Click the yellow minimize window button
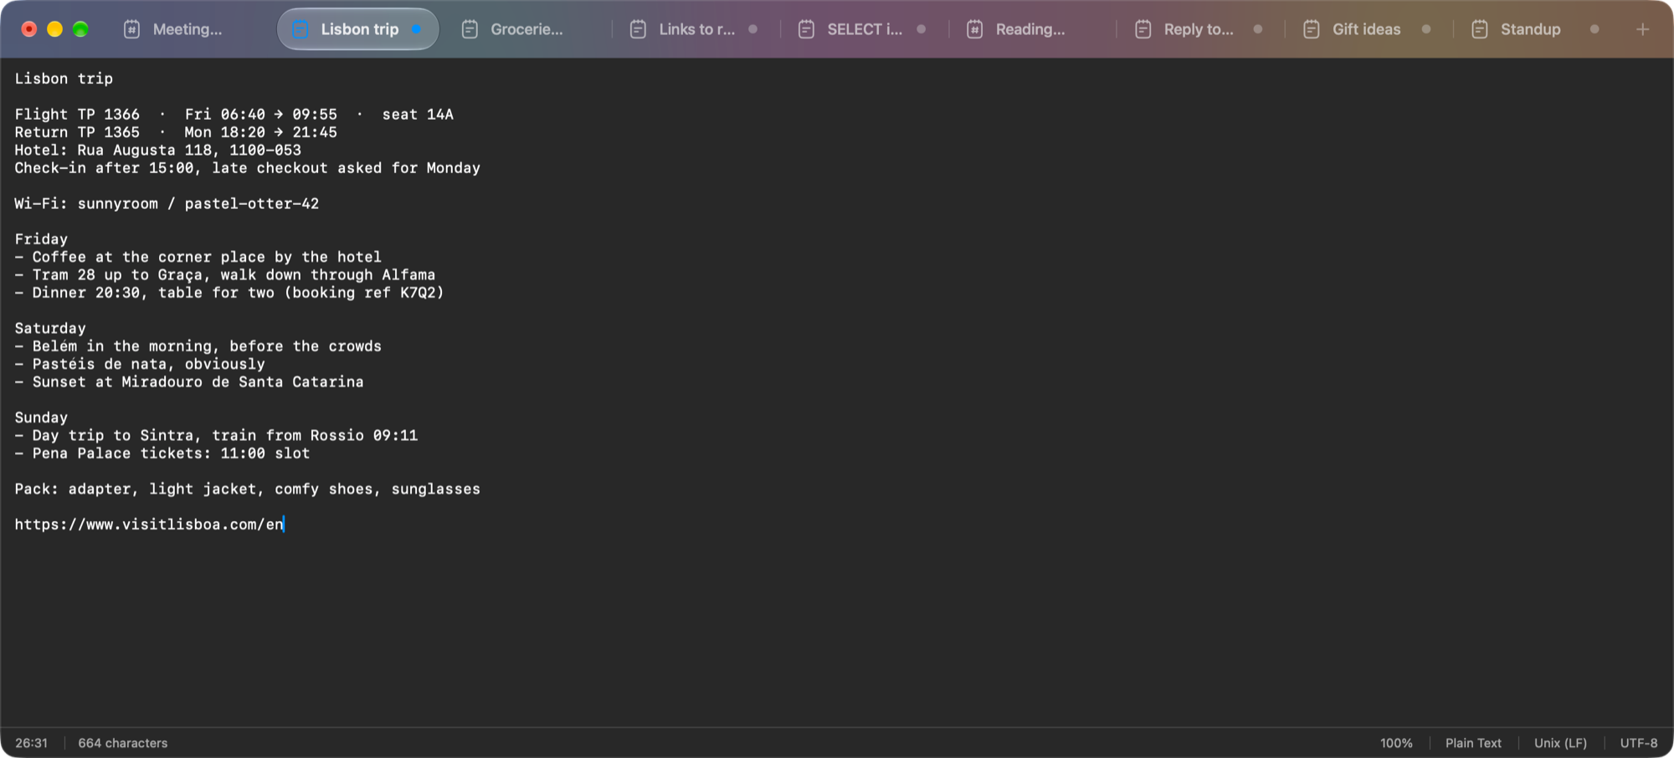 coord(54,29)
